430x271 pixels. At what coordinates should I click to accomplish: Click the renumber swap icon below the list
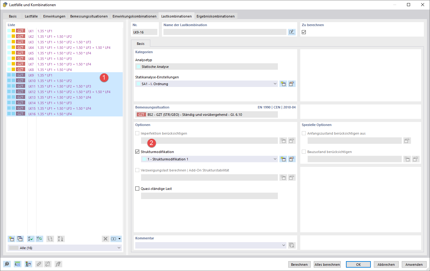50,239
